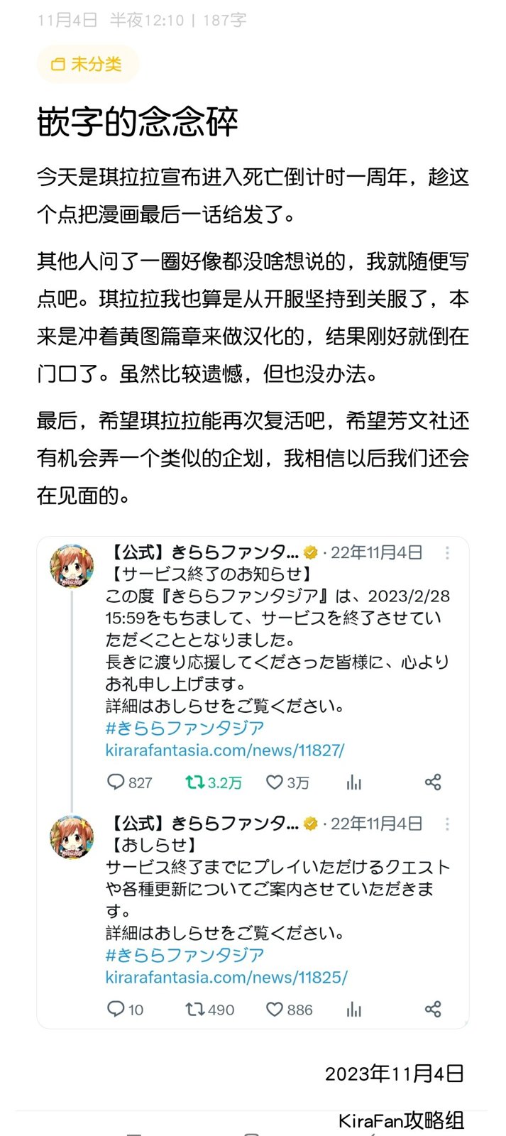The height and width of the screenshot is (1136, 506).
Task: Open the more options menu on the second tweet
Action: pyautogui.click(x=448, y=824)
